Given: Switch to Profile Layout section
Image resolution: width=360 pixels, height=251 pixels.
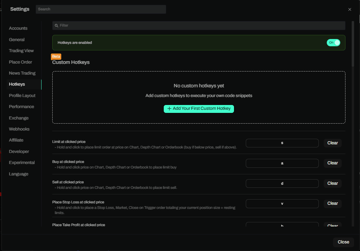Looking at the screenshot, I should (x=22, y=96).
